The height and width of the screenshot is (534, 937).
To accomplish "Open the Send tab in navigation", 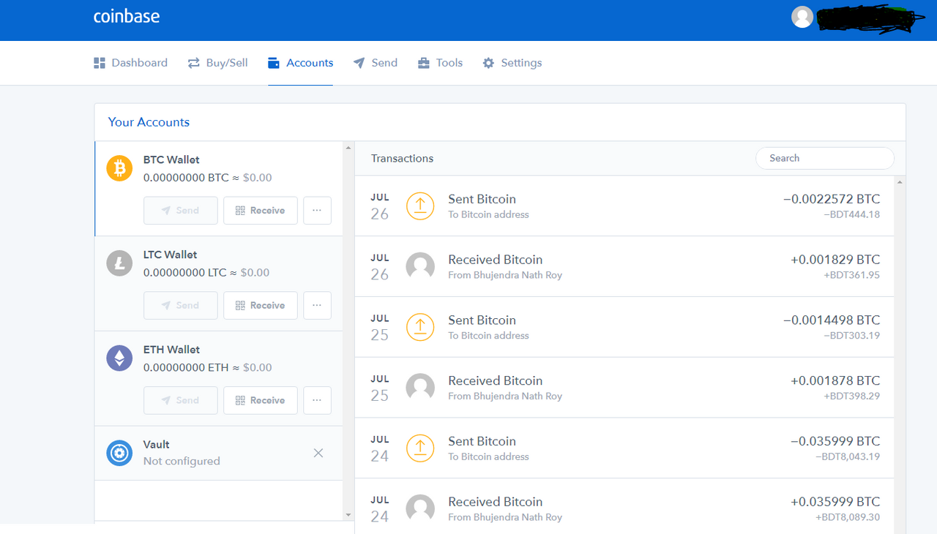I will (x=376, y=63).
